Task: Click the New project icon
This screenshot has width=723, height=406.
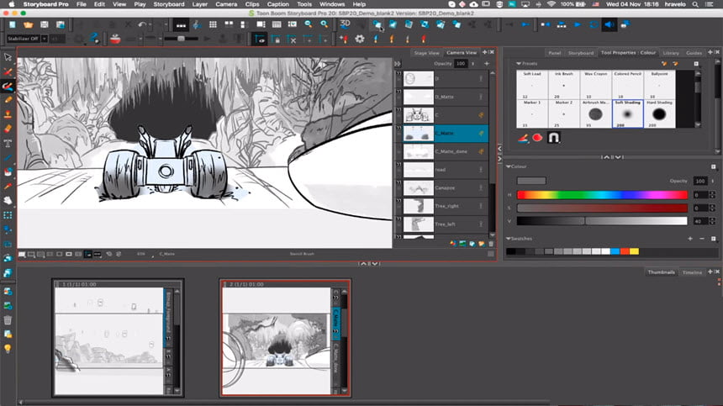Action: point(13,24)
